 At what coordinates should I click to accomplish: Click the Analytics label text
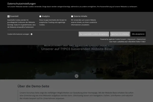[46, 16]
